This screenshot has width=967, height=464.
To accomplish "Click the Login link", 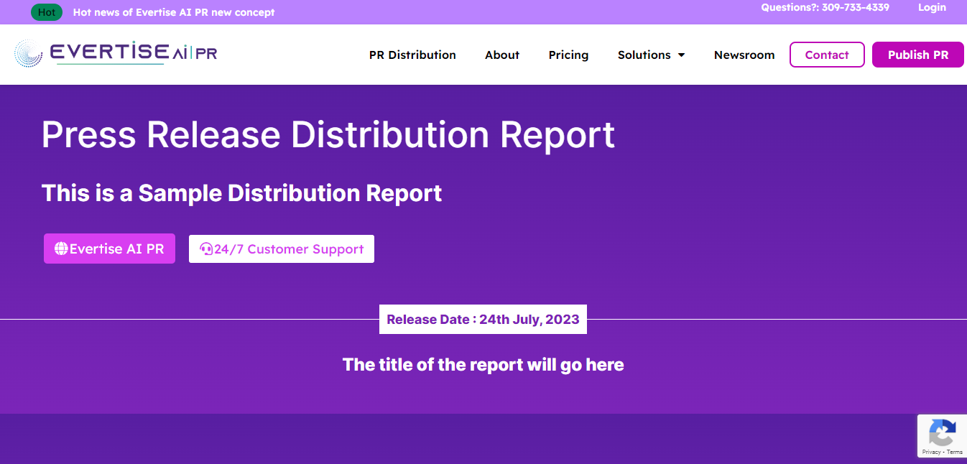I will 932,7.
